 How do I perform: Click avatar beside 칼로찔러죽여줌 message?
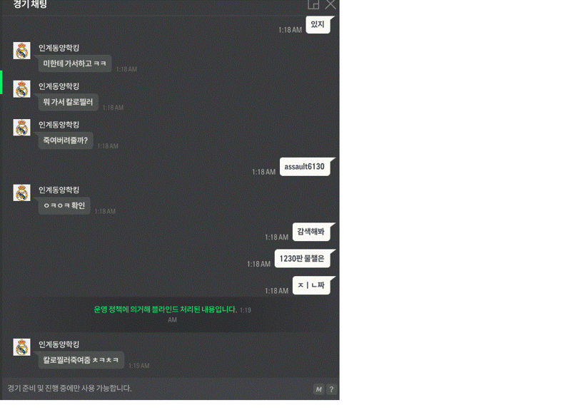coord(22,347)
